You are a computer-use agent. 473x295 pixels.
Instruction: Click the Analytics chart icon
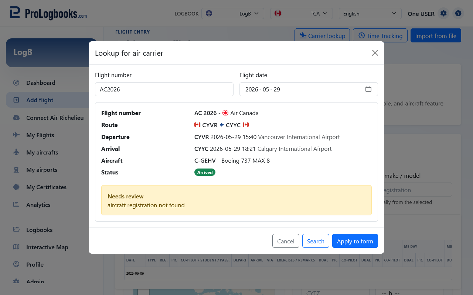tap(16, 205)
